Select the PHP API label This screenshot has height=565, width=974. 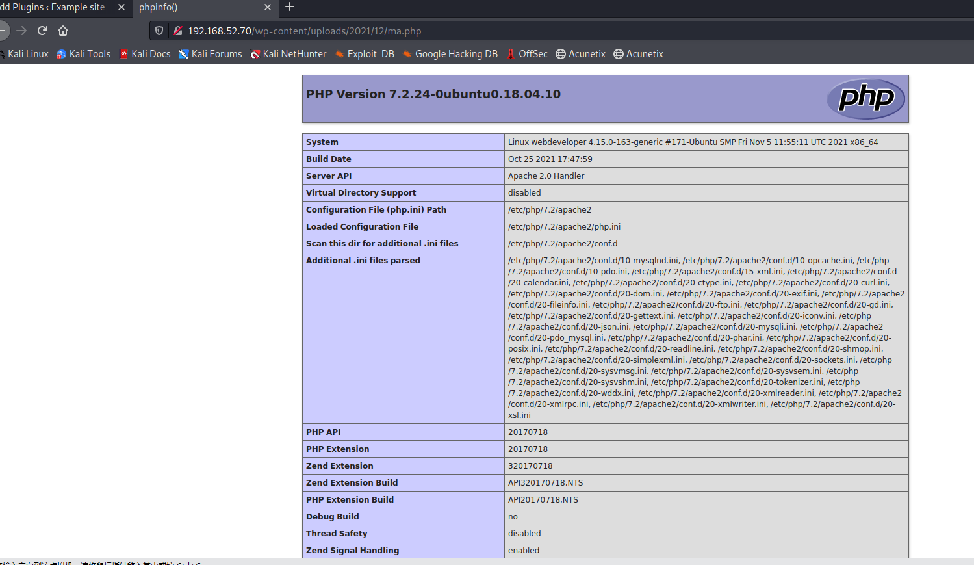pyautogui.click(x=324, y=432)
